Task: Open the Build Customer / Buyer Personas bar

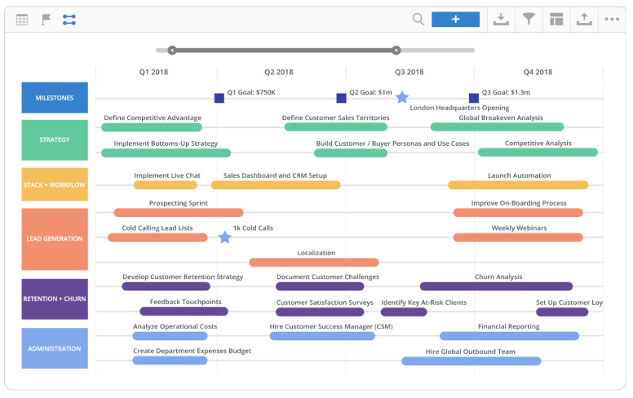Action: [x=351, y=153]
